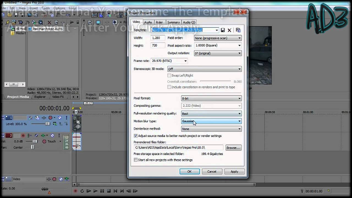This screenshot has width=352, height=198.
Task: Click Apply in Project Properties
Action: pos(234,171)
